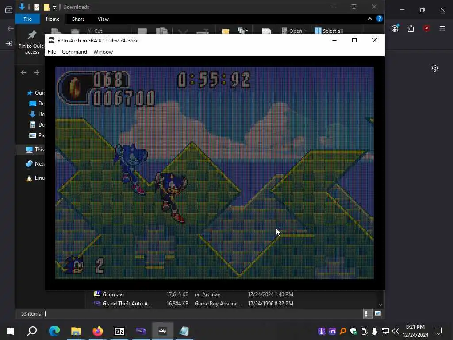Screen dimensions: 453x340
Task: Click the purple microphone tray icon
Action: pyautogui.click(x=321, y=331)
